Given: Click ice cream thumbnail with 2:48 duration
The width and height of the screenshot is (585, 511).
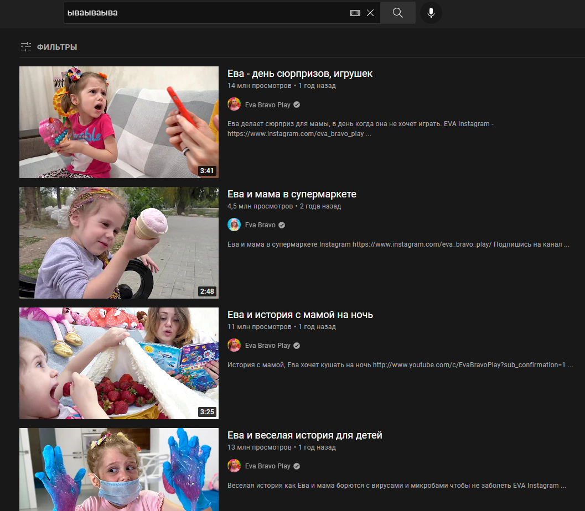Looking at the screenshot, I should pos(119,243).
